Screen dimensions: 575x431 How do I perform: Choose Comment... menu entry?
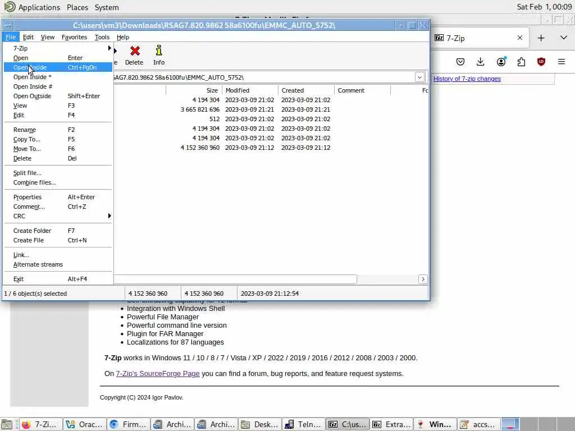pos(58,207)
